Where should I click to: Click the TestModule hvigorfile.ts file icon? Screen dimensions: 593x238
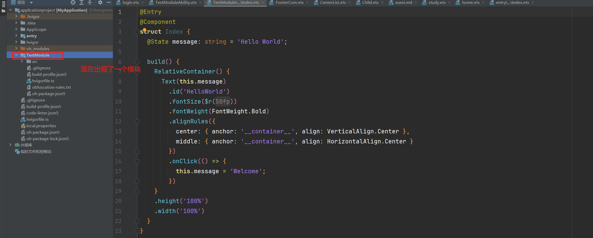29,81
